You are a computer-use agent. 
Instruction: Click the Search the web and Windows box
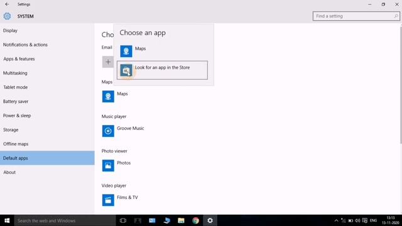[65, 220]
